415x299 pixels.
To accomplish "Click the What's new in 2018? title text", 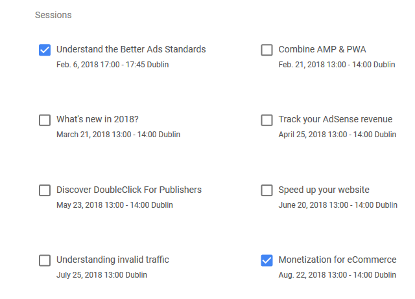I will point(97,119).
